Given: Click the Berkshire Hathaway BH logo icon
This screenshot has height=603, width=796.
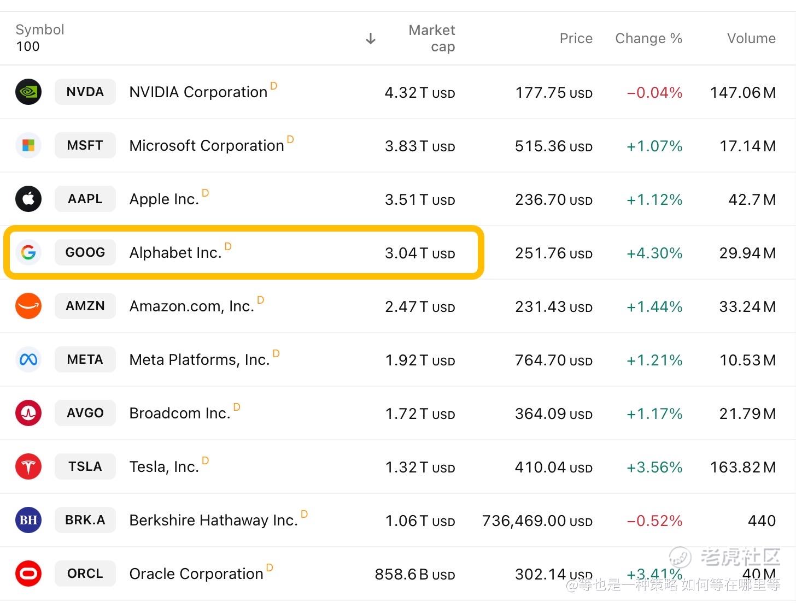Looking at the screenshot, I should click(28, 520).
